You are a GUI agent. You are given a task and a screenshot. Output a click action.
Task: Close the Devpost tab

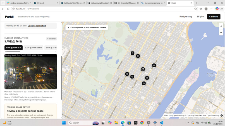pos(57,3)
